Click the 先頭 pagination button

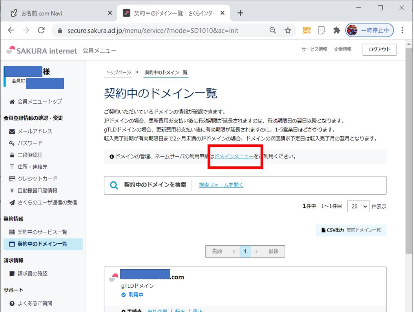[x=217, y=251]
